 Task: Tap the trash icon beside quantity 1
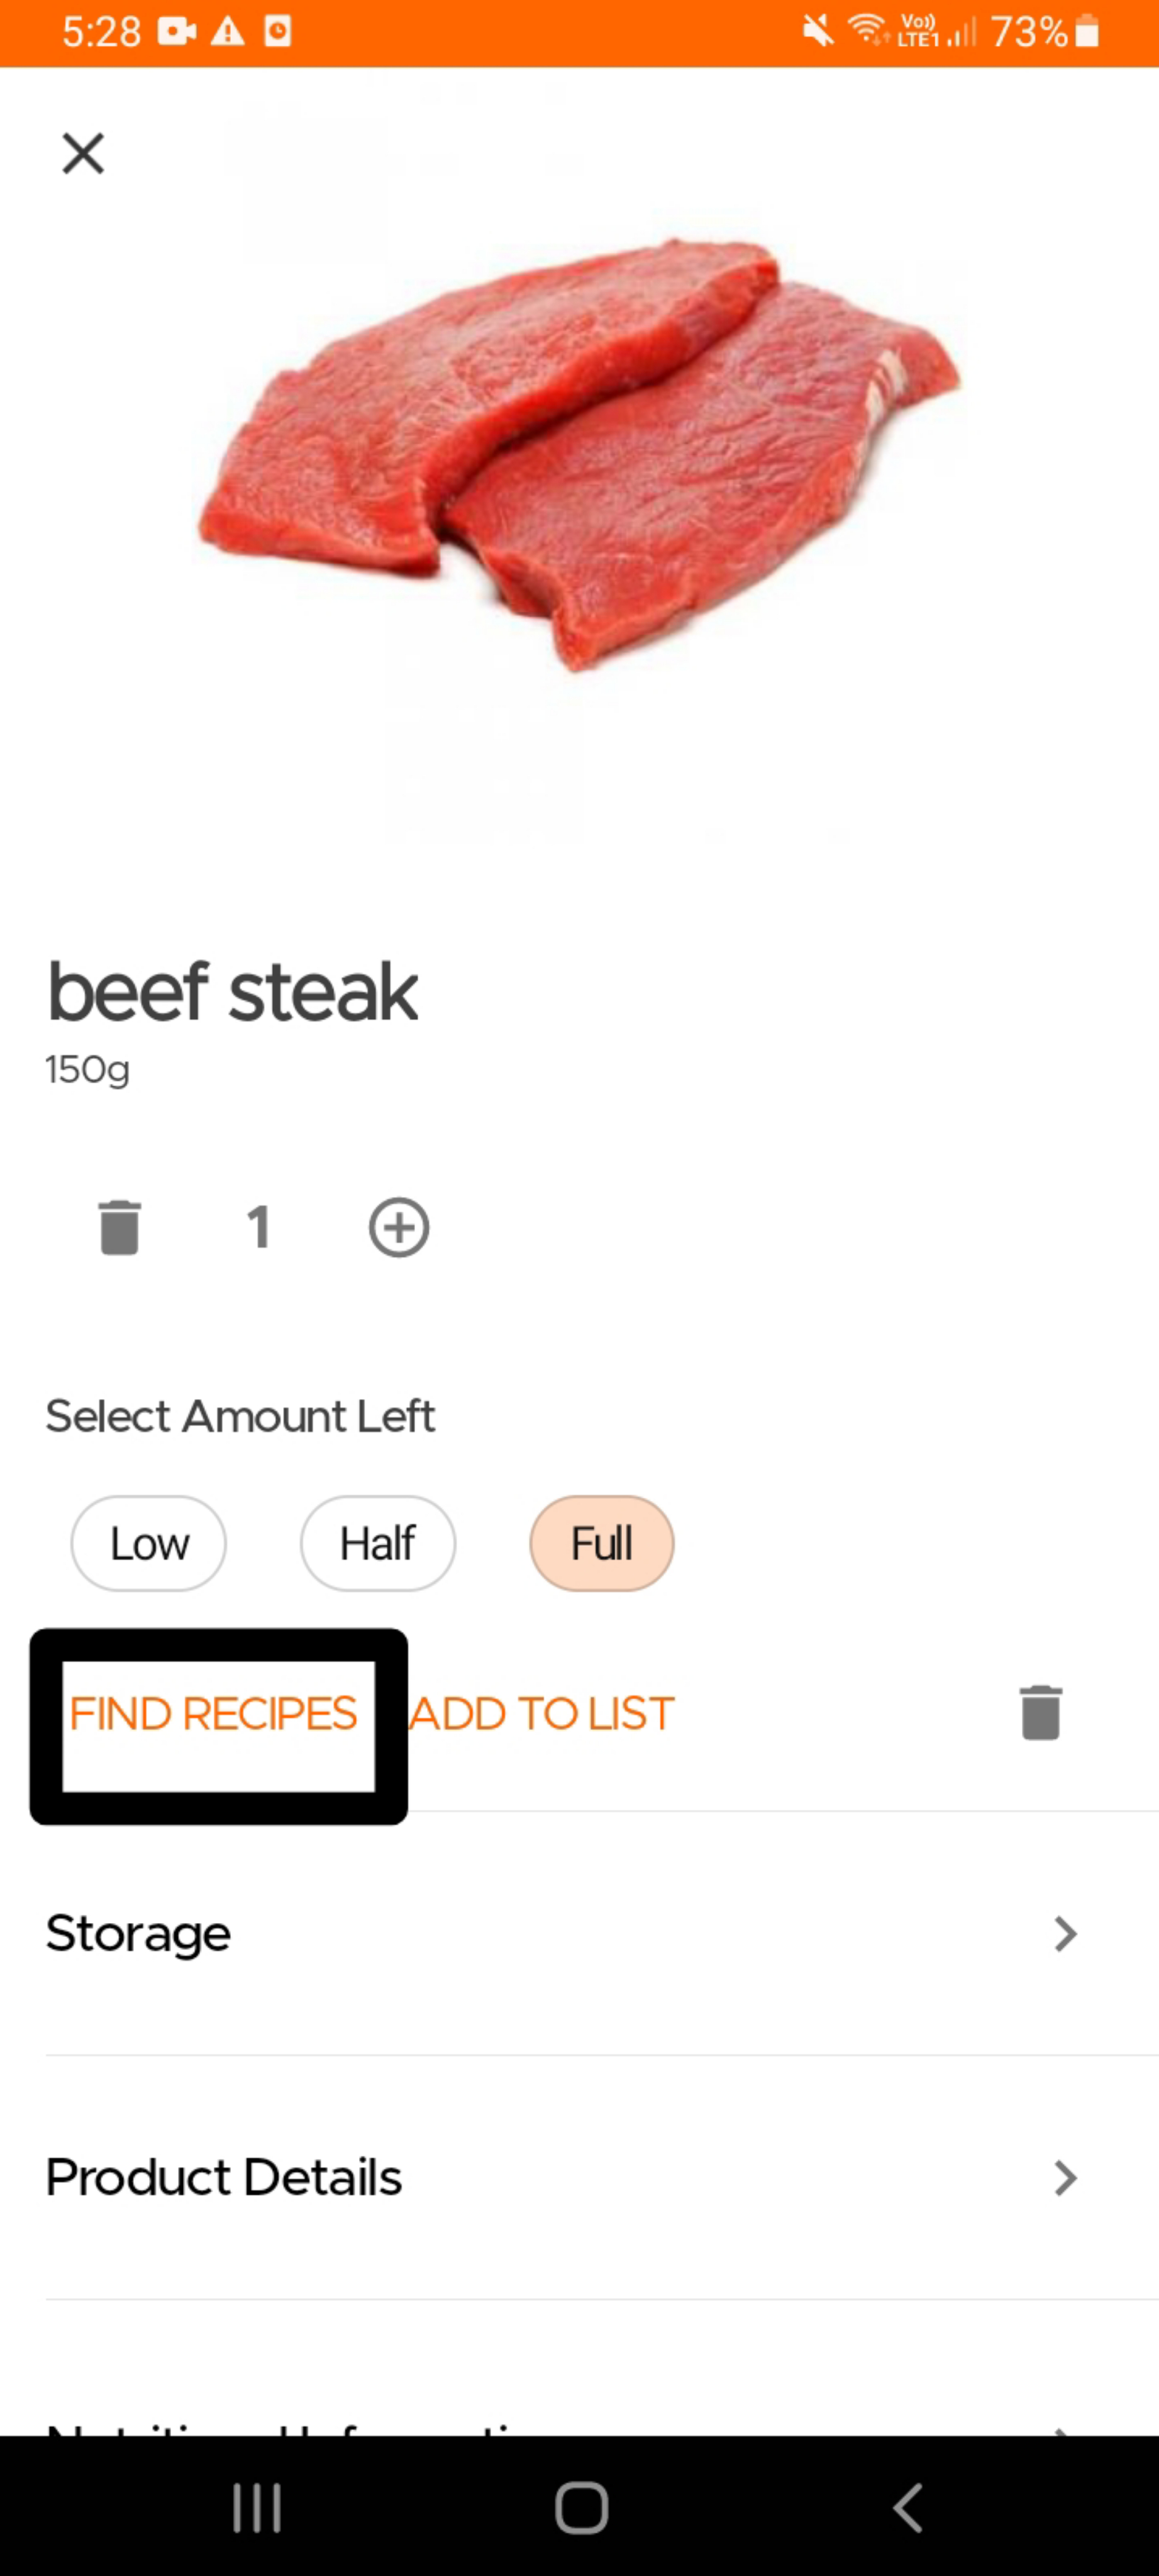pyautogui.click(x=120, y=1227)
